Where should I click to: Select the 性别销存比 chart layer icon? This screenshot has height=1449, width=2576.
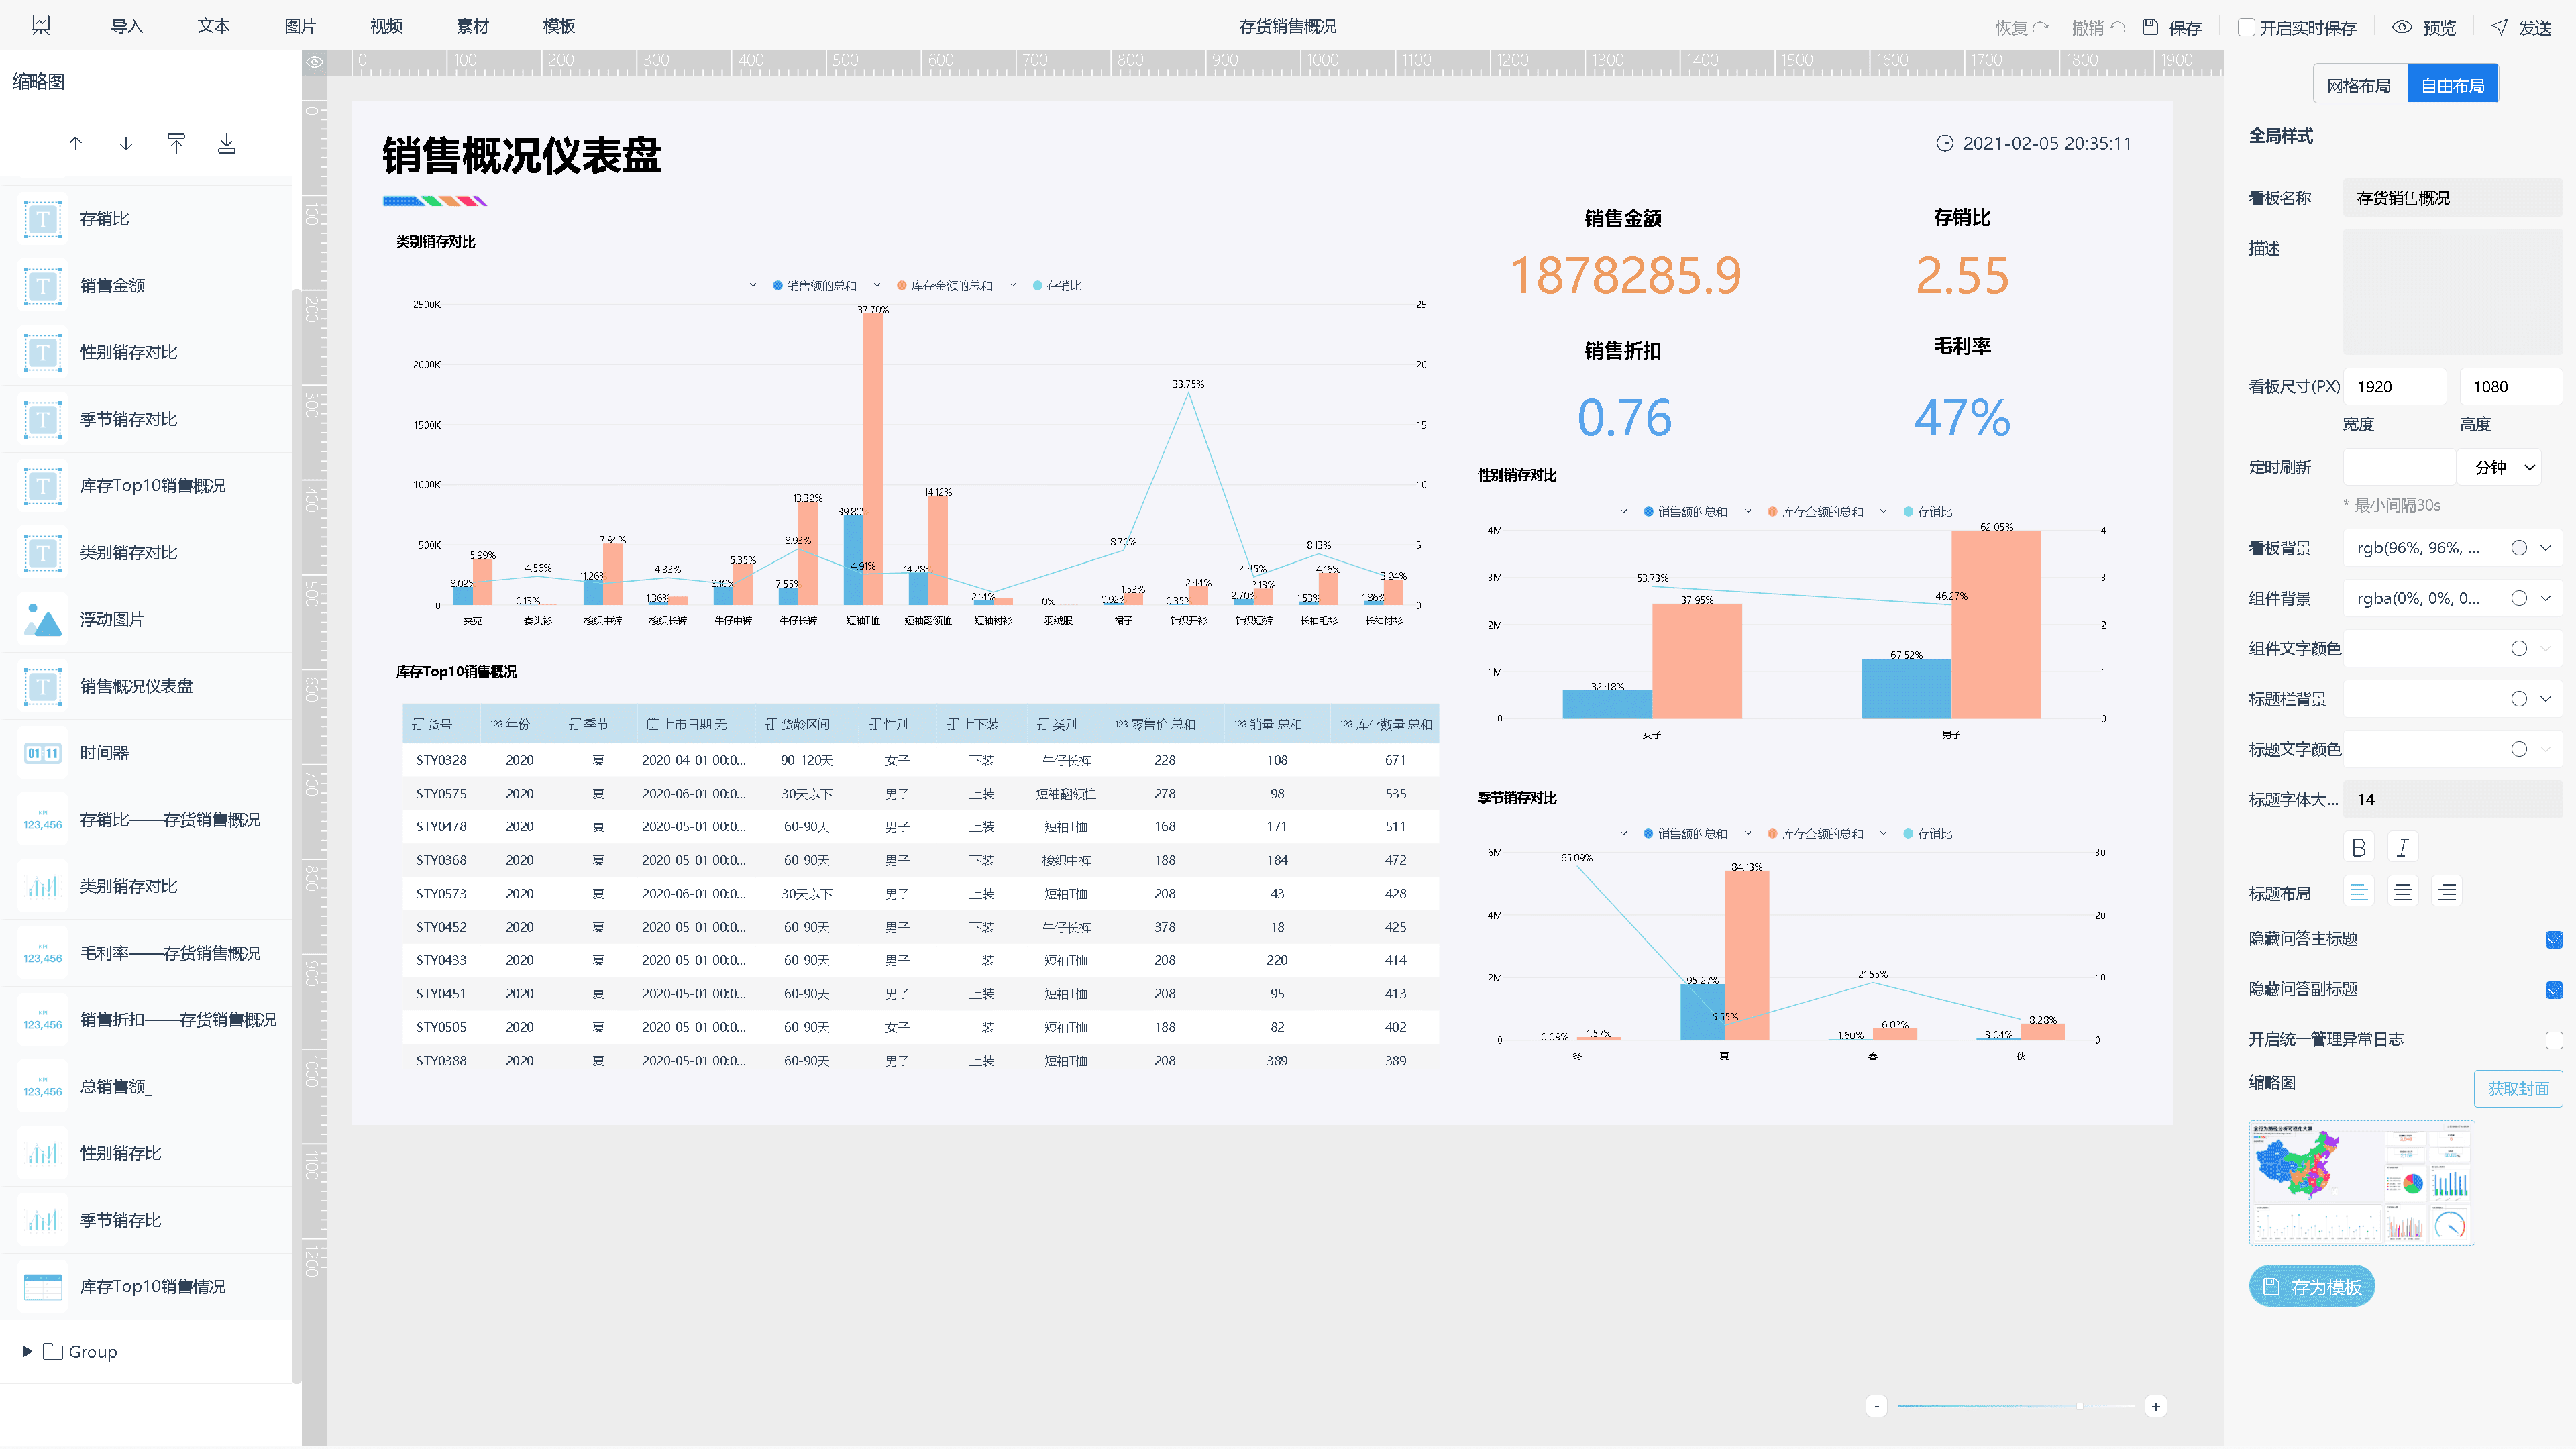43,1153
